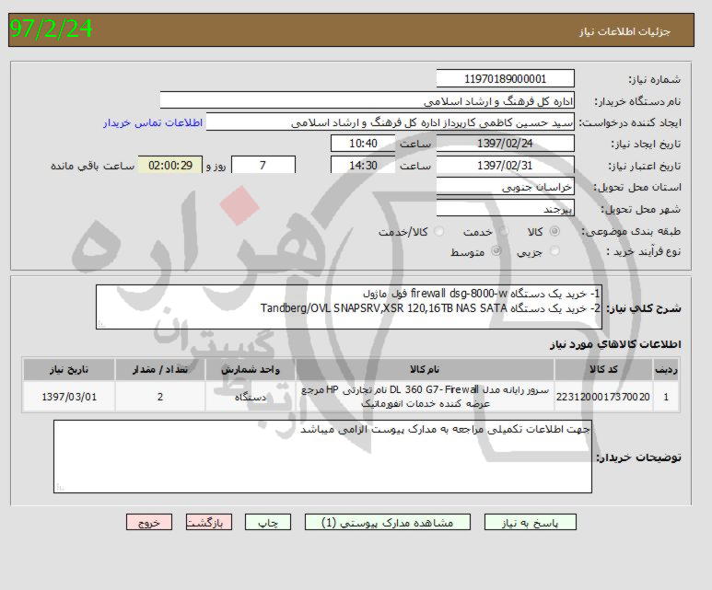Click the ردیف column header

tap(666, 369)
